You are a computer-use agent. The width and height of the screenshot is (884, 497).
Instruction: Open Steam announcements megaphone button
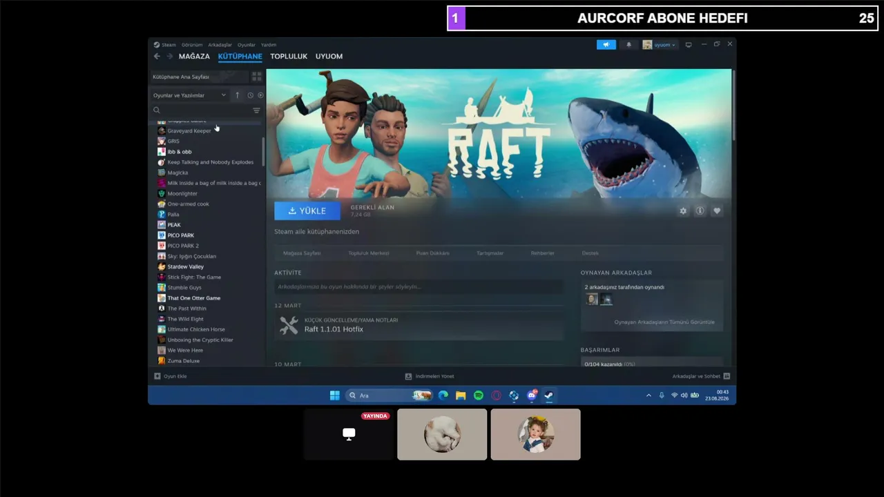click(x=606, y=45)
